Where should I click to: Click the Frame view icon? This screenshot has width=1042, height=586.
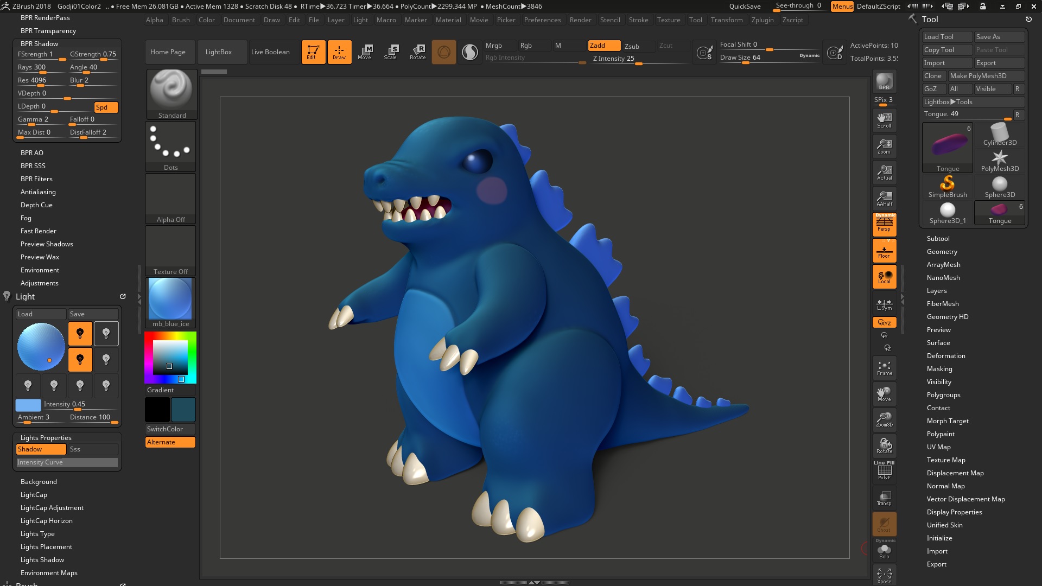(884, 368)
